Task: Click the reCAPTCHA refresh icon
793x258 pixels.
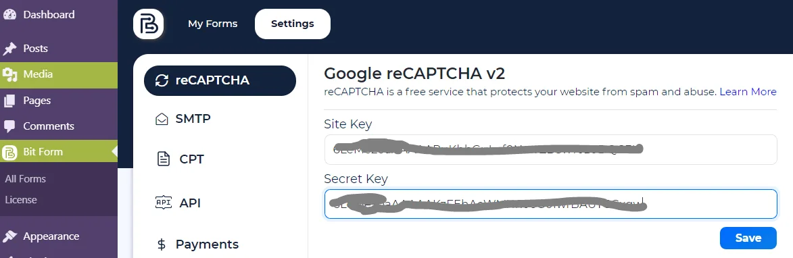Action: (162, 80)
